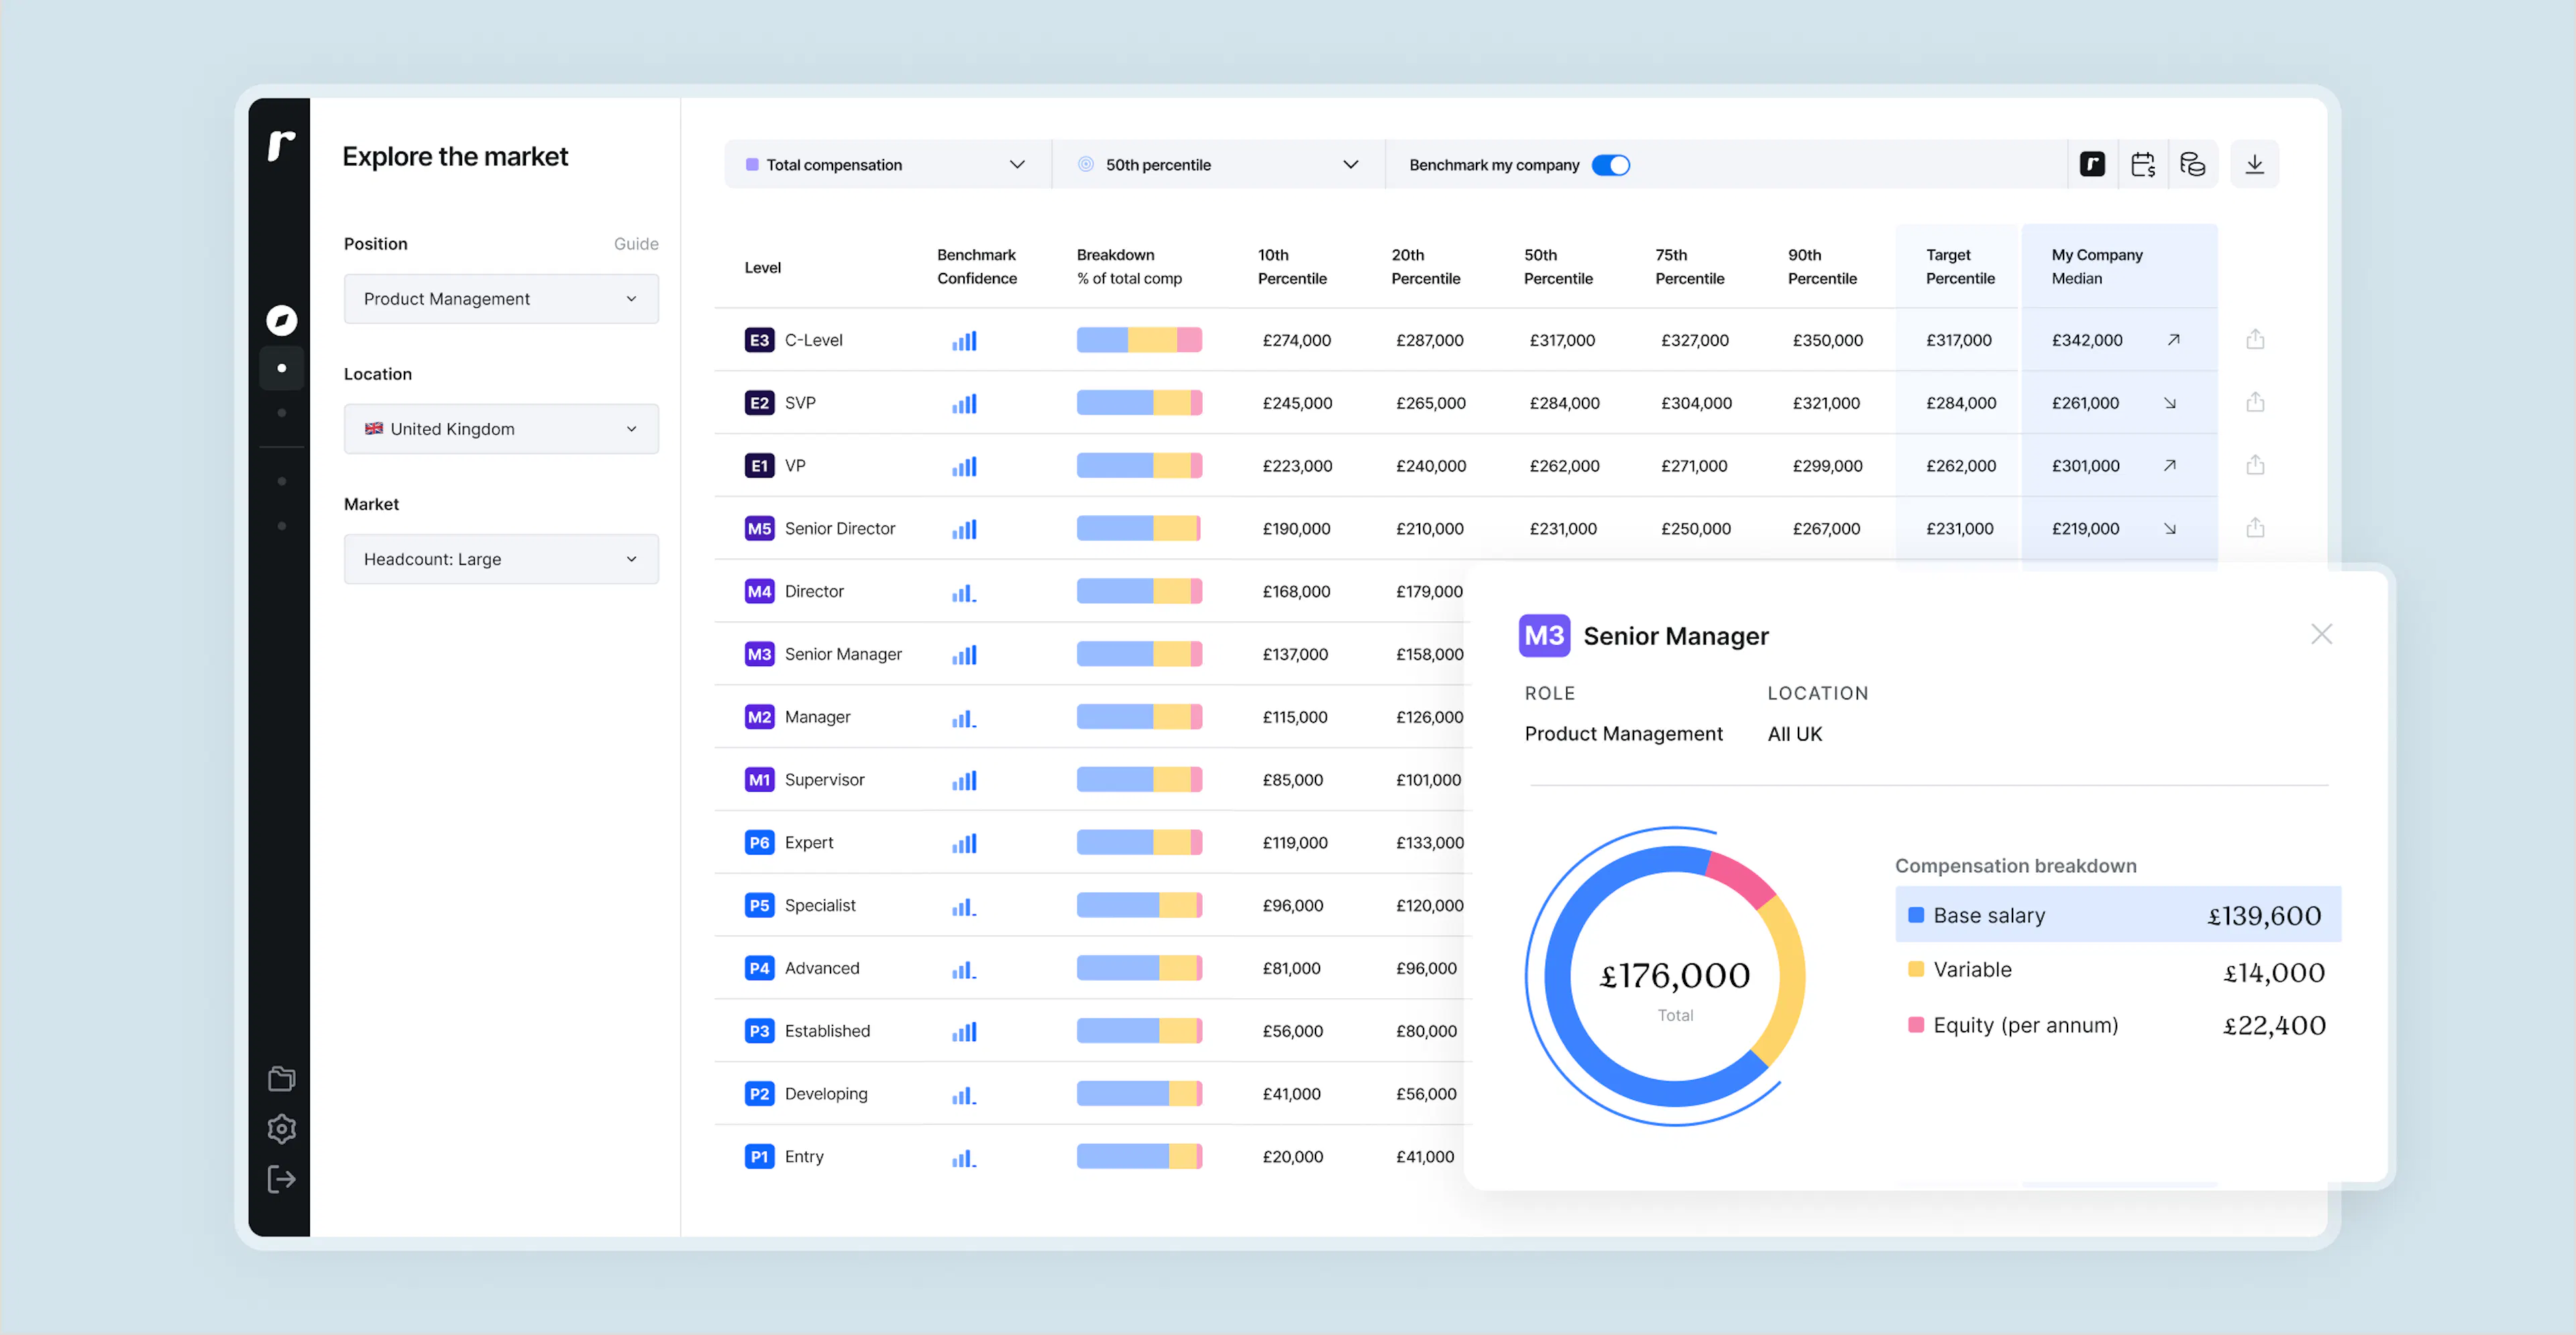2576x1335 pixels.
Task: Open the Total compensation dropdown
Action: 887,165
